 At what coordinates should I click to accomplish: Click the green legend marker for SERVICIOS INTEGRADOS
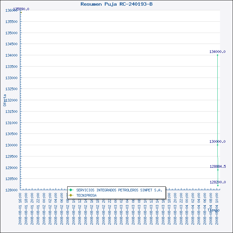coord(71,190)
